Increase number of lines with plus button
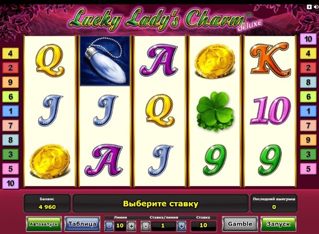 tap(131, 226)
